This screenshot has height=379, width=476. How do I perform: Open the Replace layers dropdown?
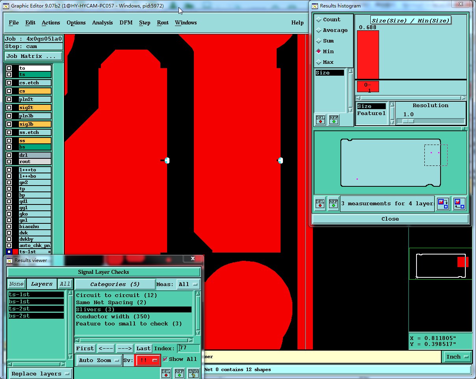click(40, 373)
